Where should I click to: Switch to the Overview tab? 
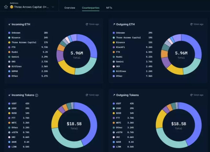tap(70, 8)
